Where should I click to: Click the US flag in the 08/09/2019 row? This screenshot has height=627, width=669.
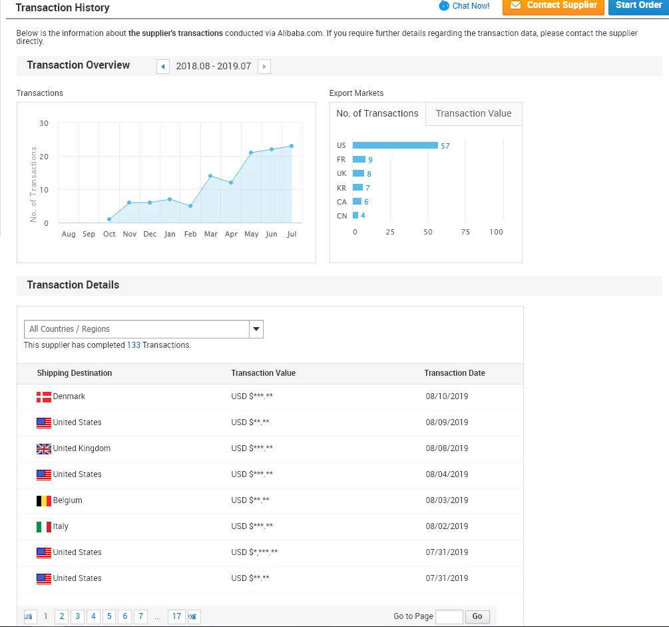[x=44, y=423]
